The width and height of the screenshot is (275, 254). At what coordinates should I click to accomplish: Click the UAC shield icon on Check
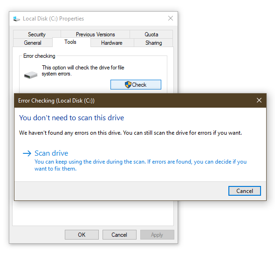(128, 85)
